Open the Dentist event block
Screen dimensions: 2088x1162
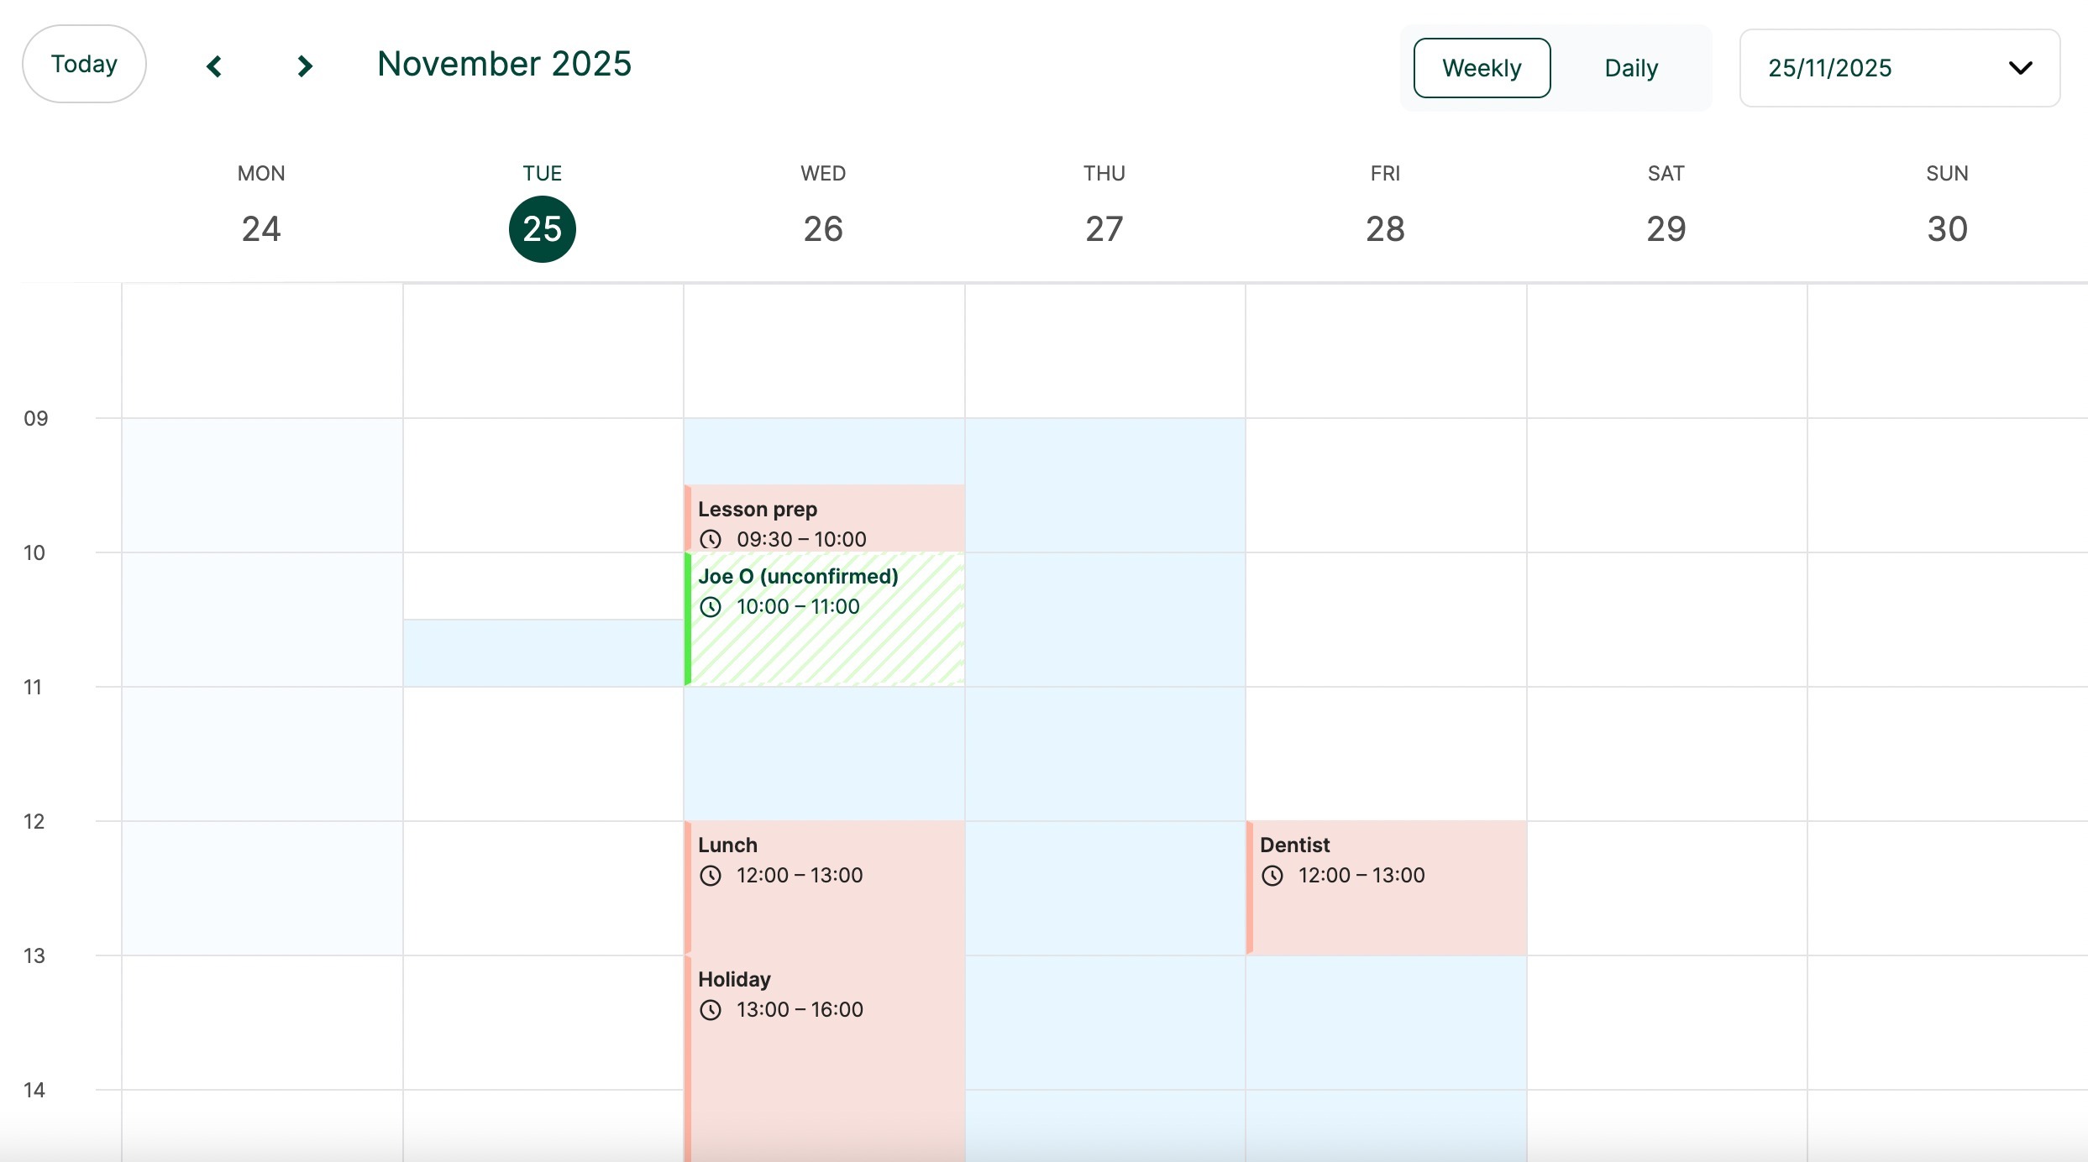1387,887
